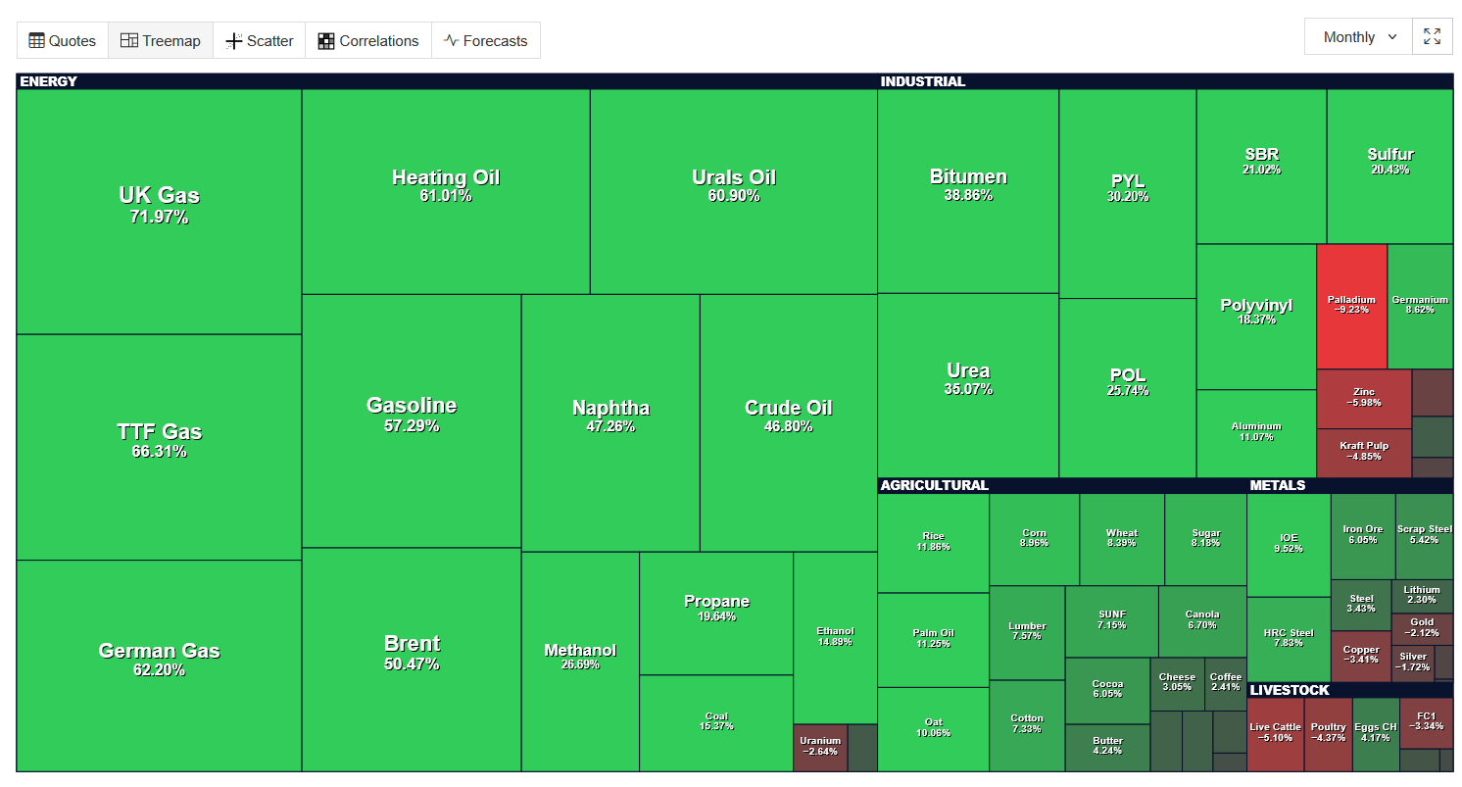Click the red Uranium tile
This screenshot has height=787, width=1462.
coord(820,748)
